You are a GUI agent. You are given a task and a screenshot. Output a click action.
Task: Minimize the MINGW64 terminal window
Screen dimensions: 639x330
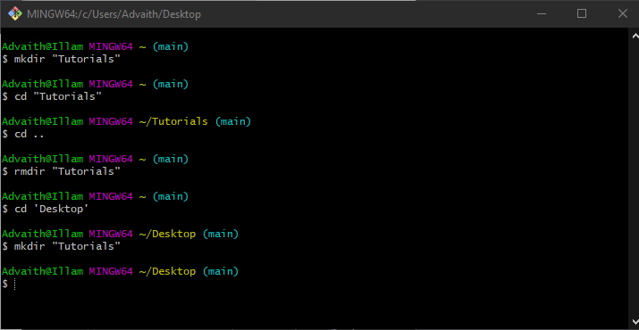(x=542, y=14)
